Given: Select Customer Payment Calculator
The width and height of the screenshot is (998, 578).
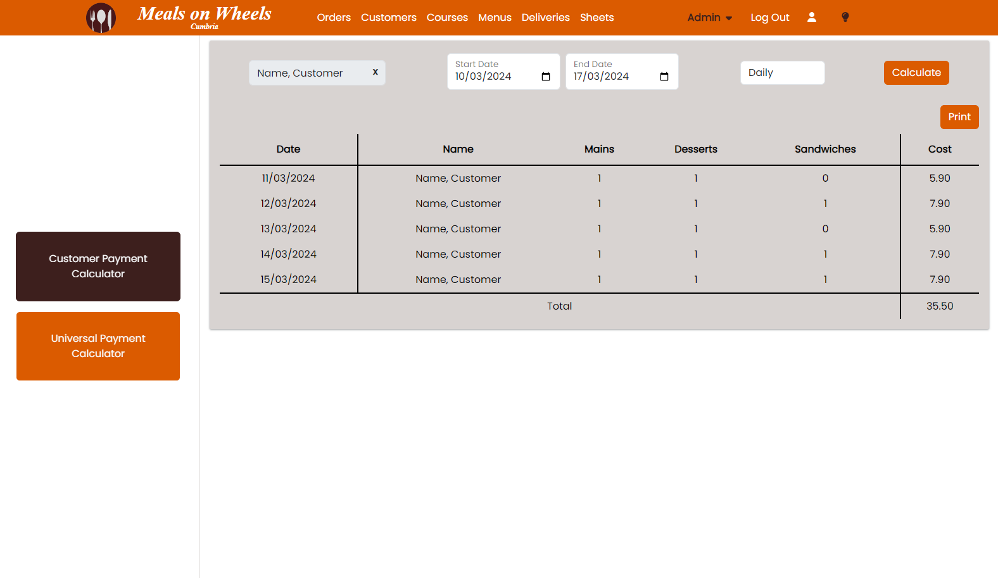Looking at the screenshot, I should point(98,267).
